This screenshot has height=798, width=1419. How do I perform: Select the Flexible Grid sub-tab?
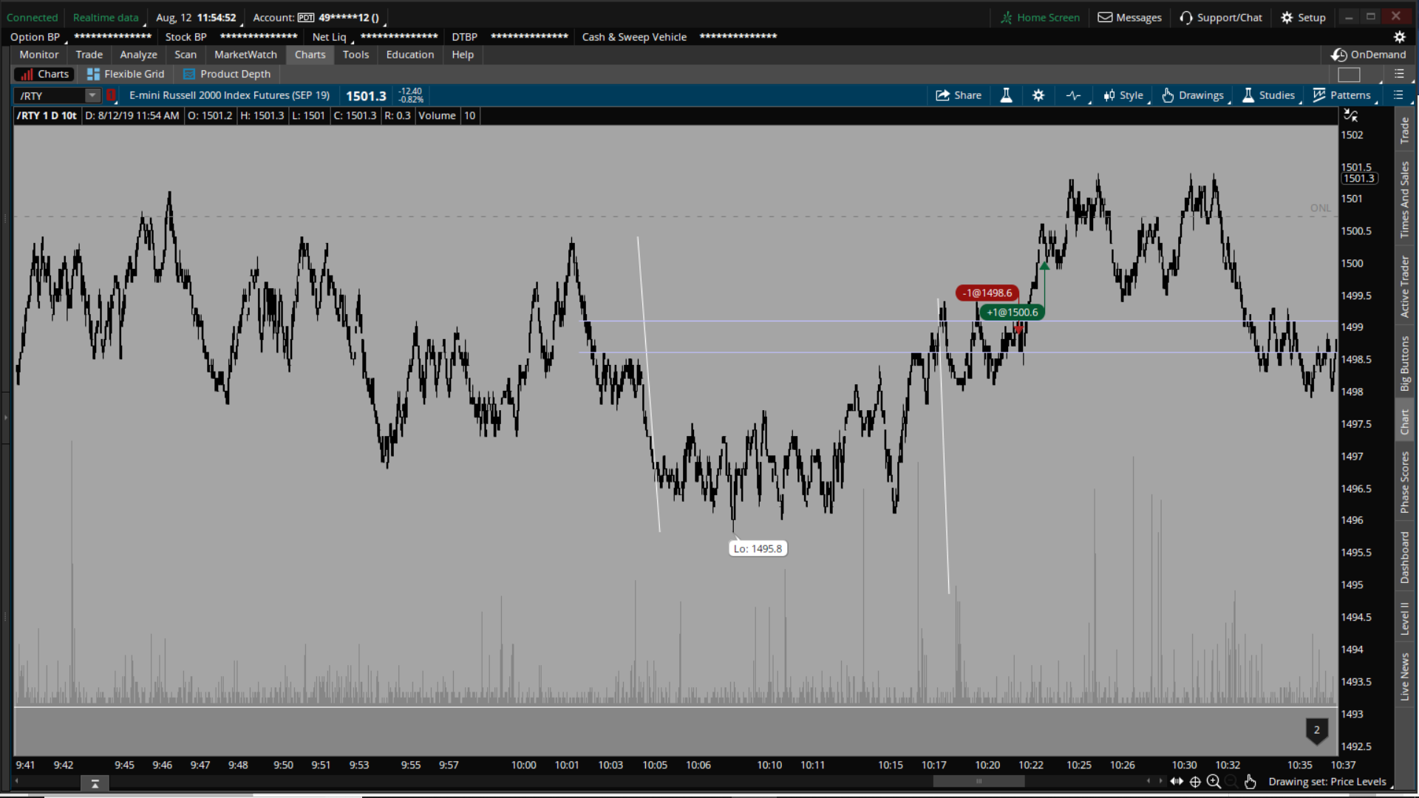[x=126, y=74]
